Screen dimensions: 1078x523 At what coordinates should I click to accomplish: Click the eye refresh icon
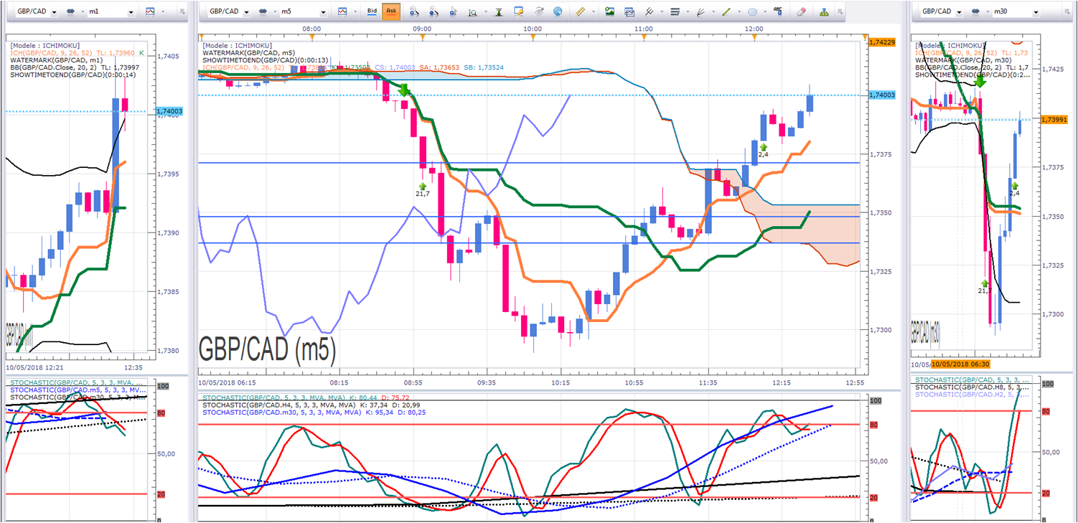tap(539, 11)
